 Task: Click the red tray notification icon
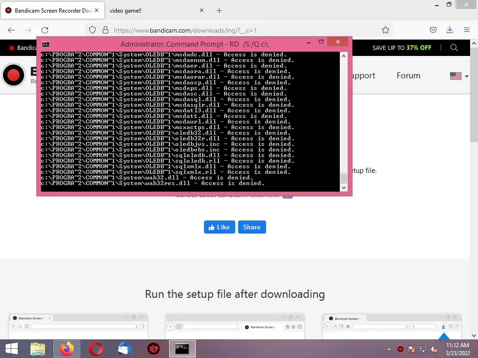pos(400,349)
